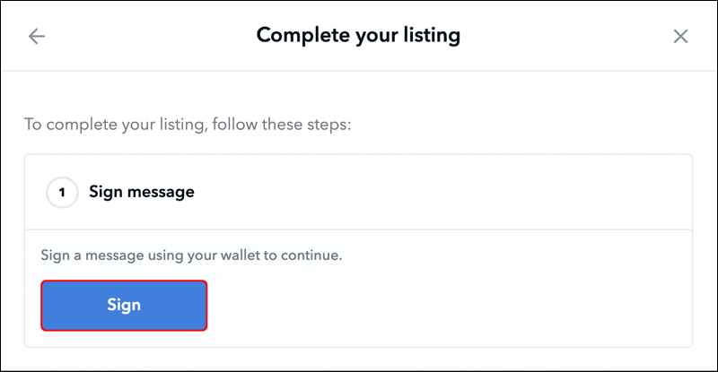Collapse the Sign message step row
Image resolution: width=718 pixels, height=372 pixels.
coord(359,191)
